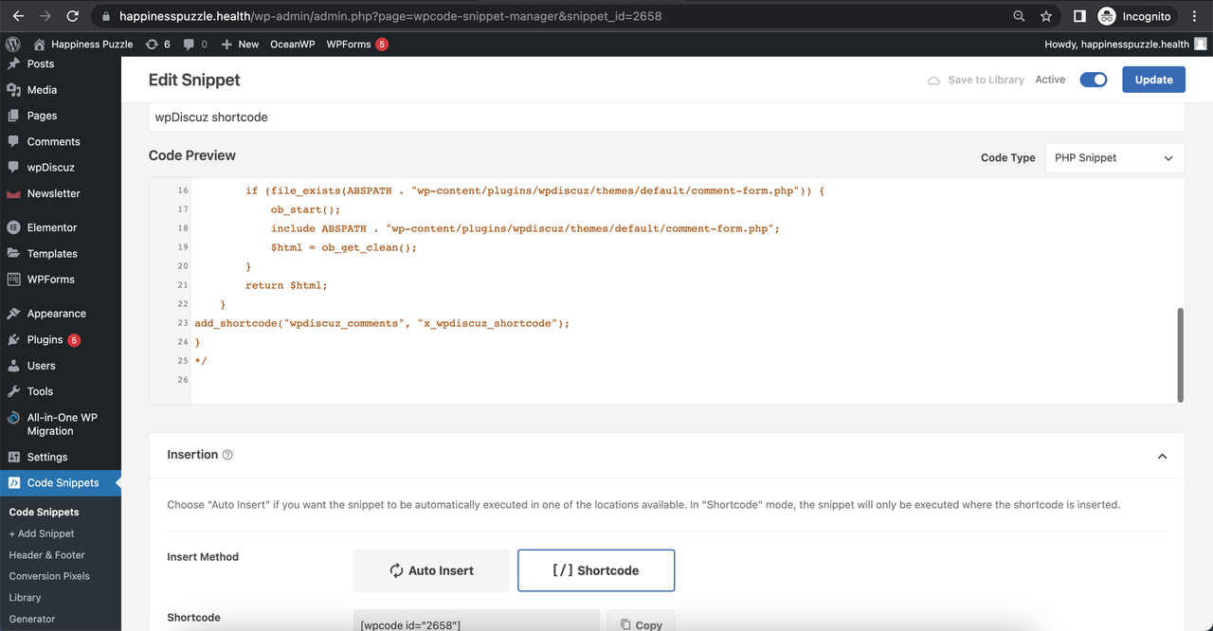Screen dimensions: 1213x631
Task: Click the Code Snippets submenu link
Action: [x=44, y=512]
